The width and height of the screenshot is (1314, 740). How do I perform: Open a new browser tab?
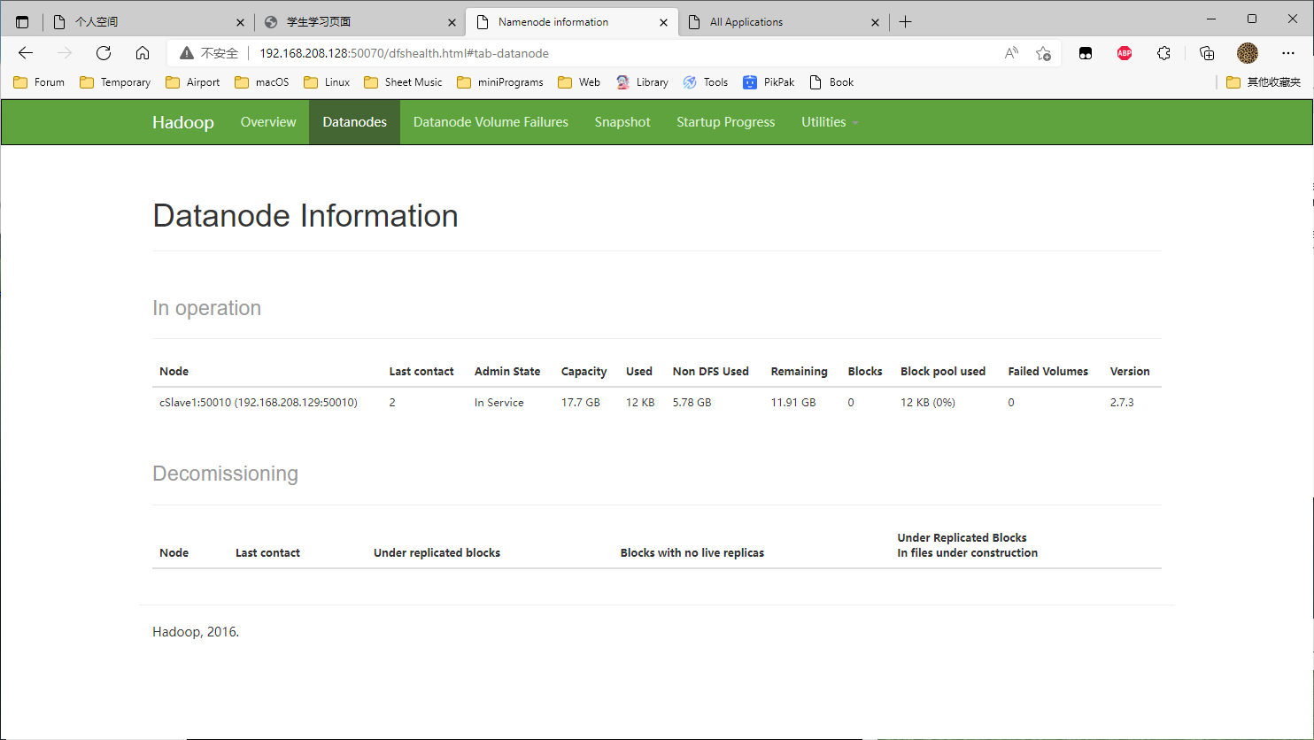(905, 22)
